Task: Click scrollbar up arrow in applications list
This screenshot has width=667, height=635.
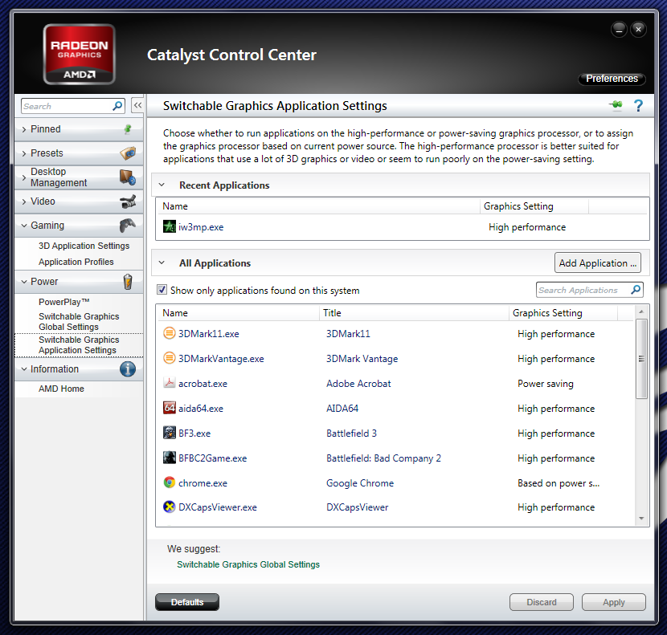Action: pos(641,311)
